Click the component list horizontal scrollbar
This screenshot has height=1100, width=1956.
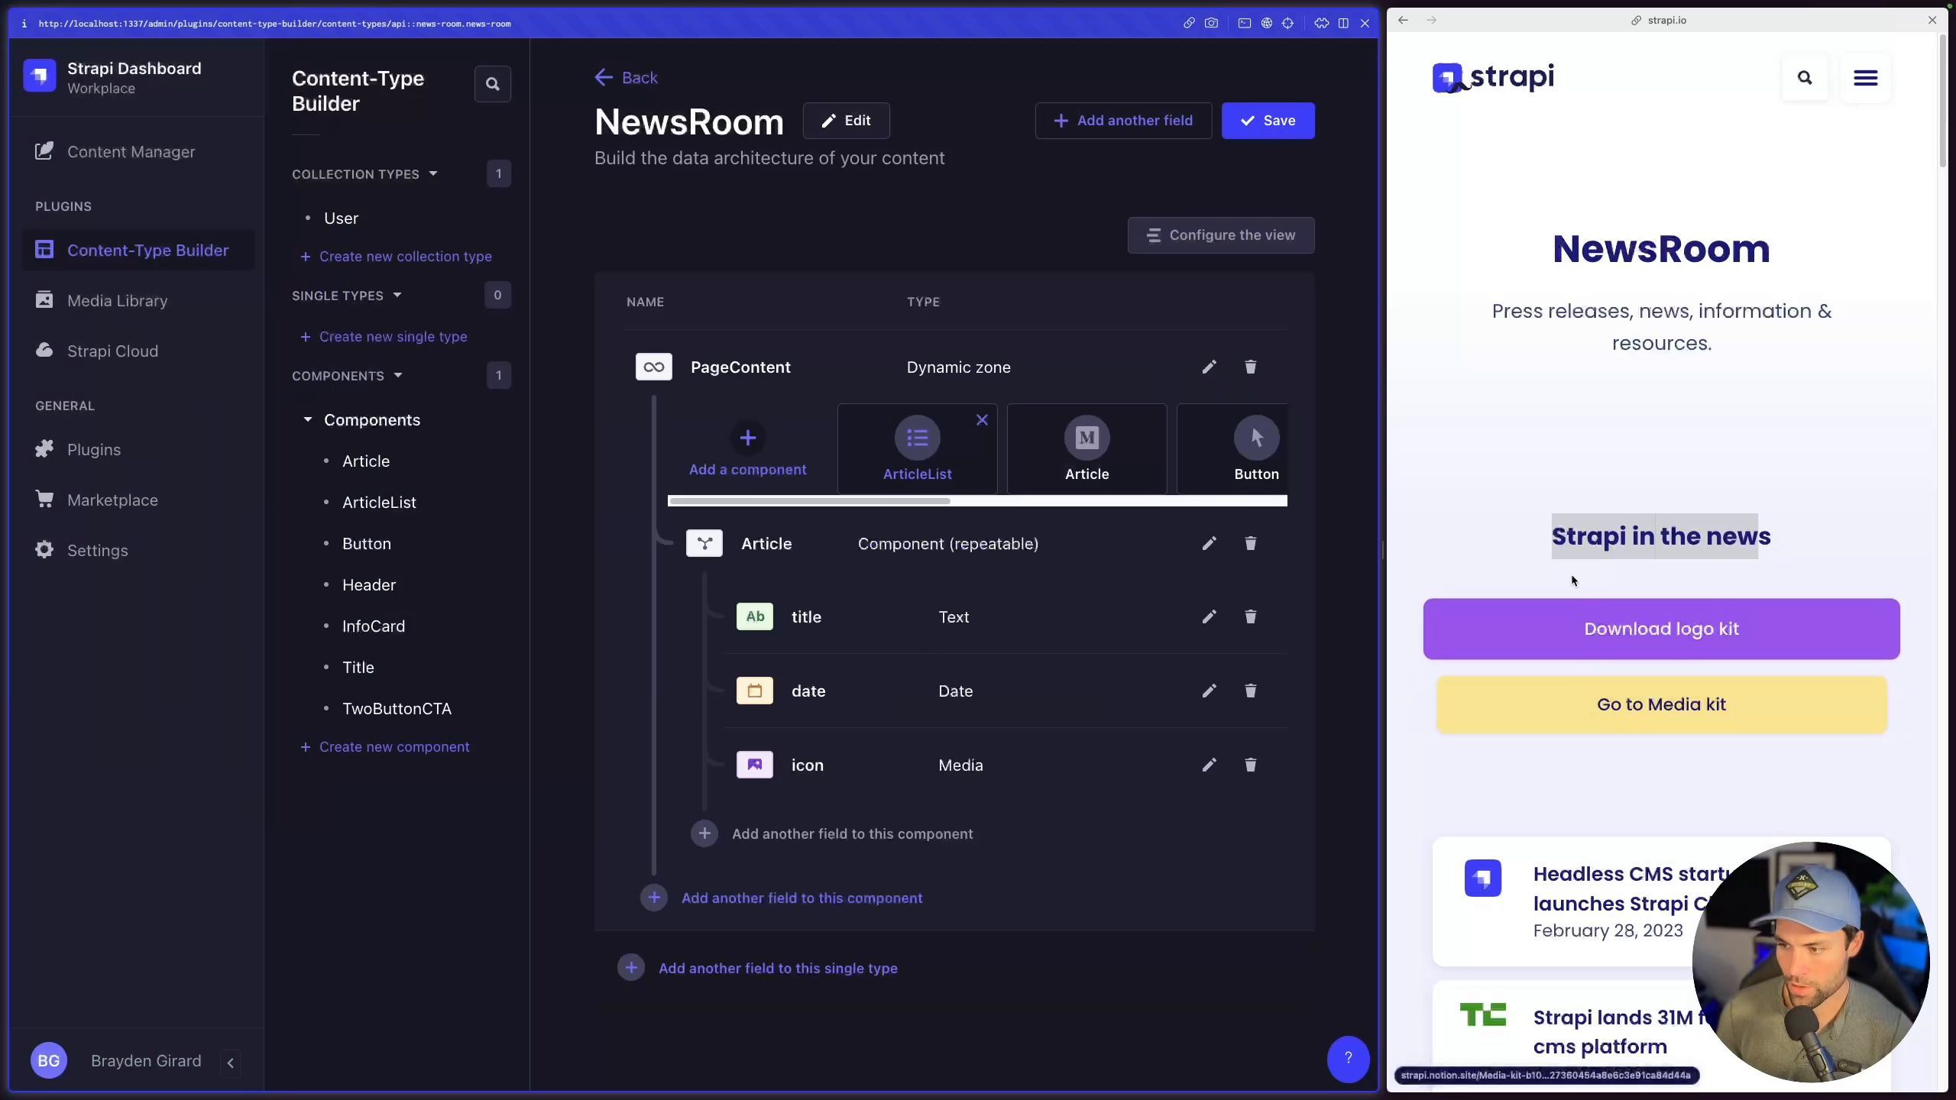click(x=809, y=501)
